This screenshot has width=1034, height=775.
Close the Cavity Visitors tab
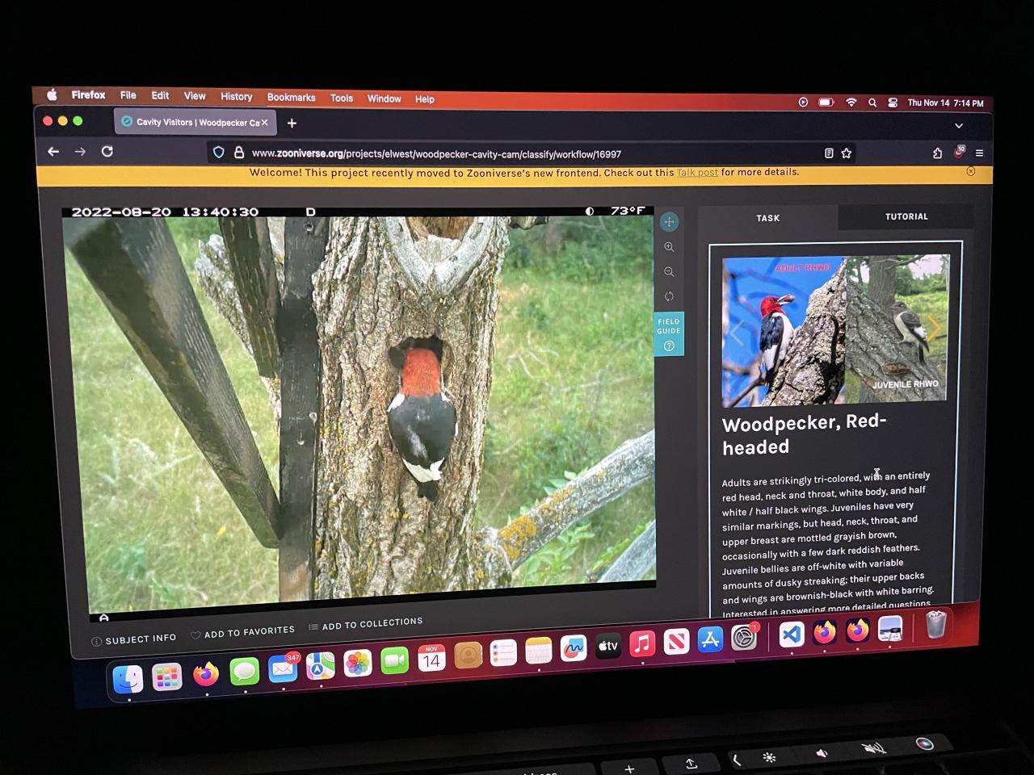click(264, 123)
